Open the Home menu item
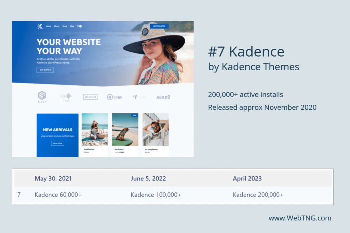Viewport: 350px width, 233px height. point(49,26)
